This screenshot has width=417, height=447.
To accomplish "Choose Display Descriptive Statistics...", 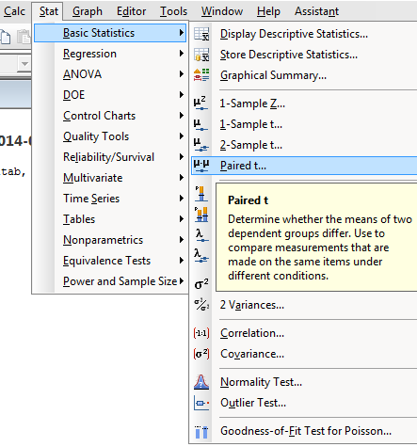I will (304, 34).
